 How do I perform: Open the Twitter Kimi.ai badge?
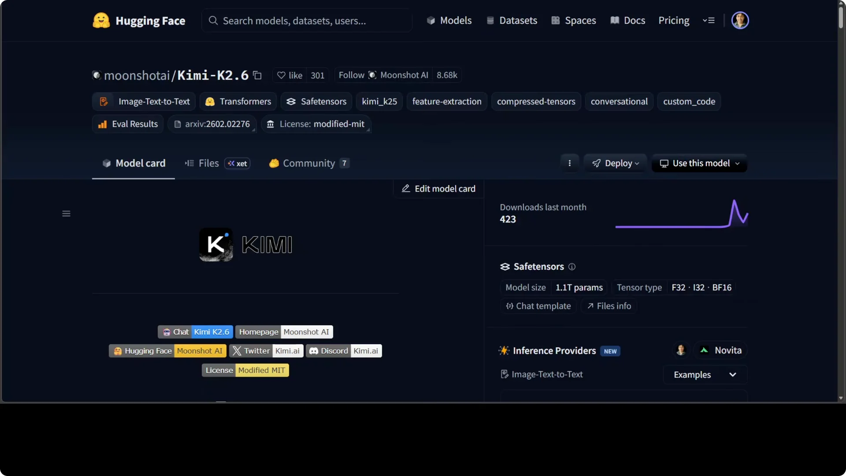point(266,351)
